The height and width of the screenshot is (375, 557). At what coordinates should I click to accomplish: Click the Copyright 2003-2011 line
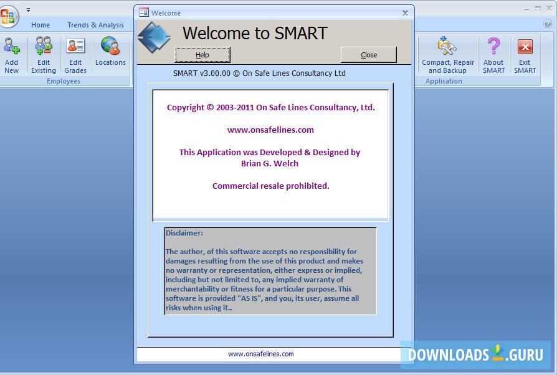tap(270, 108)
